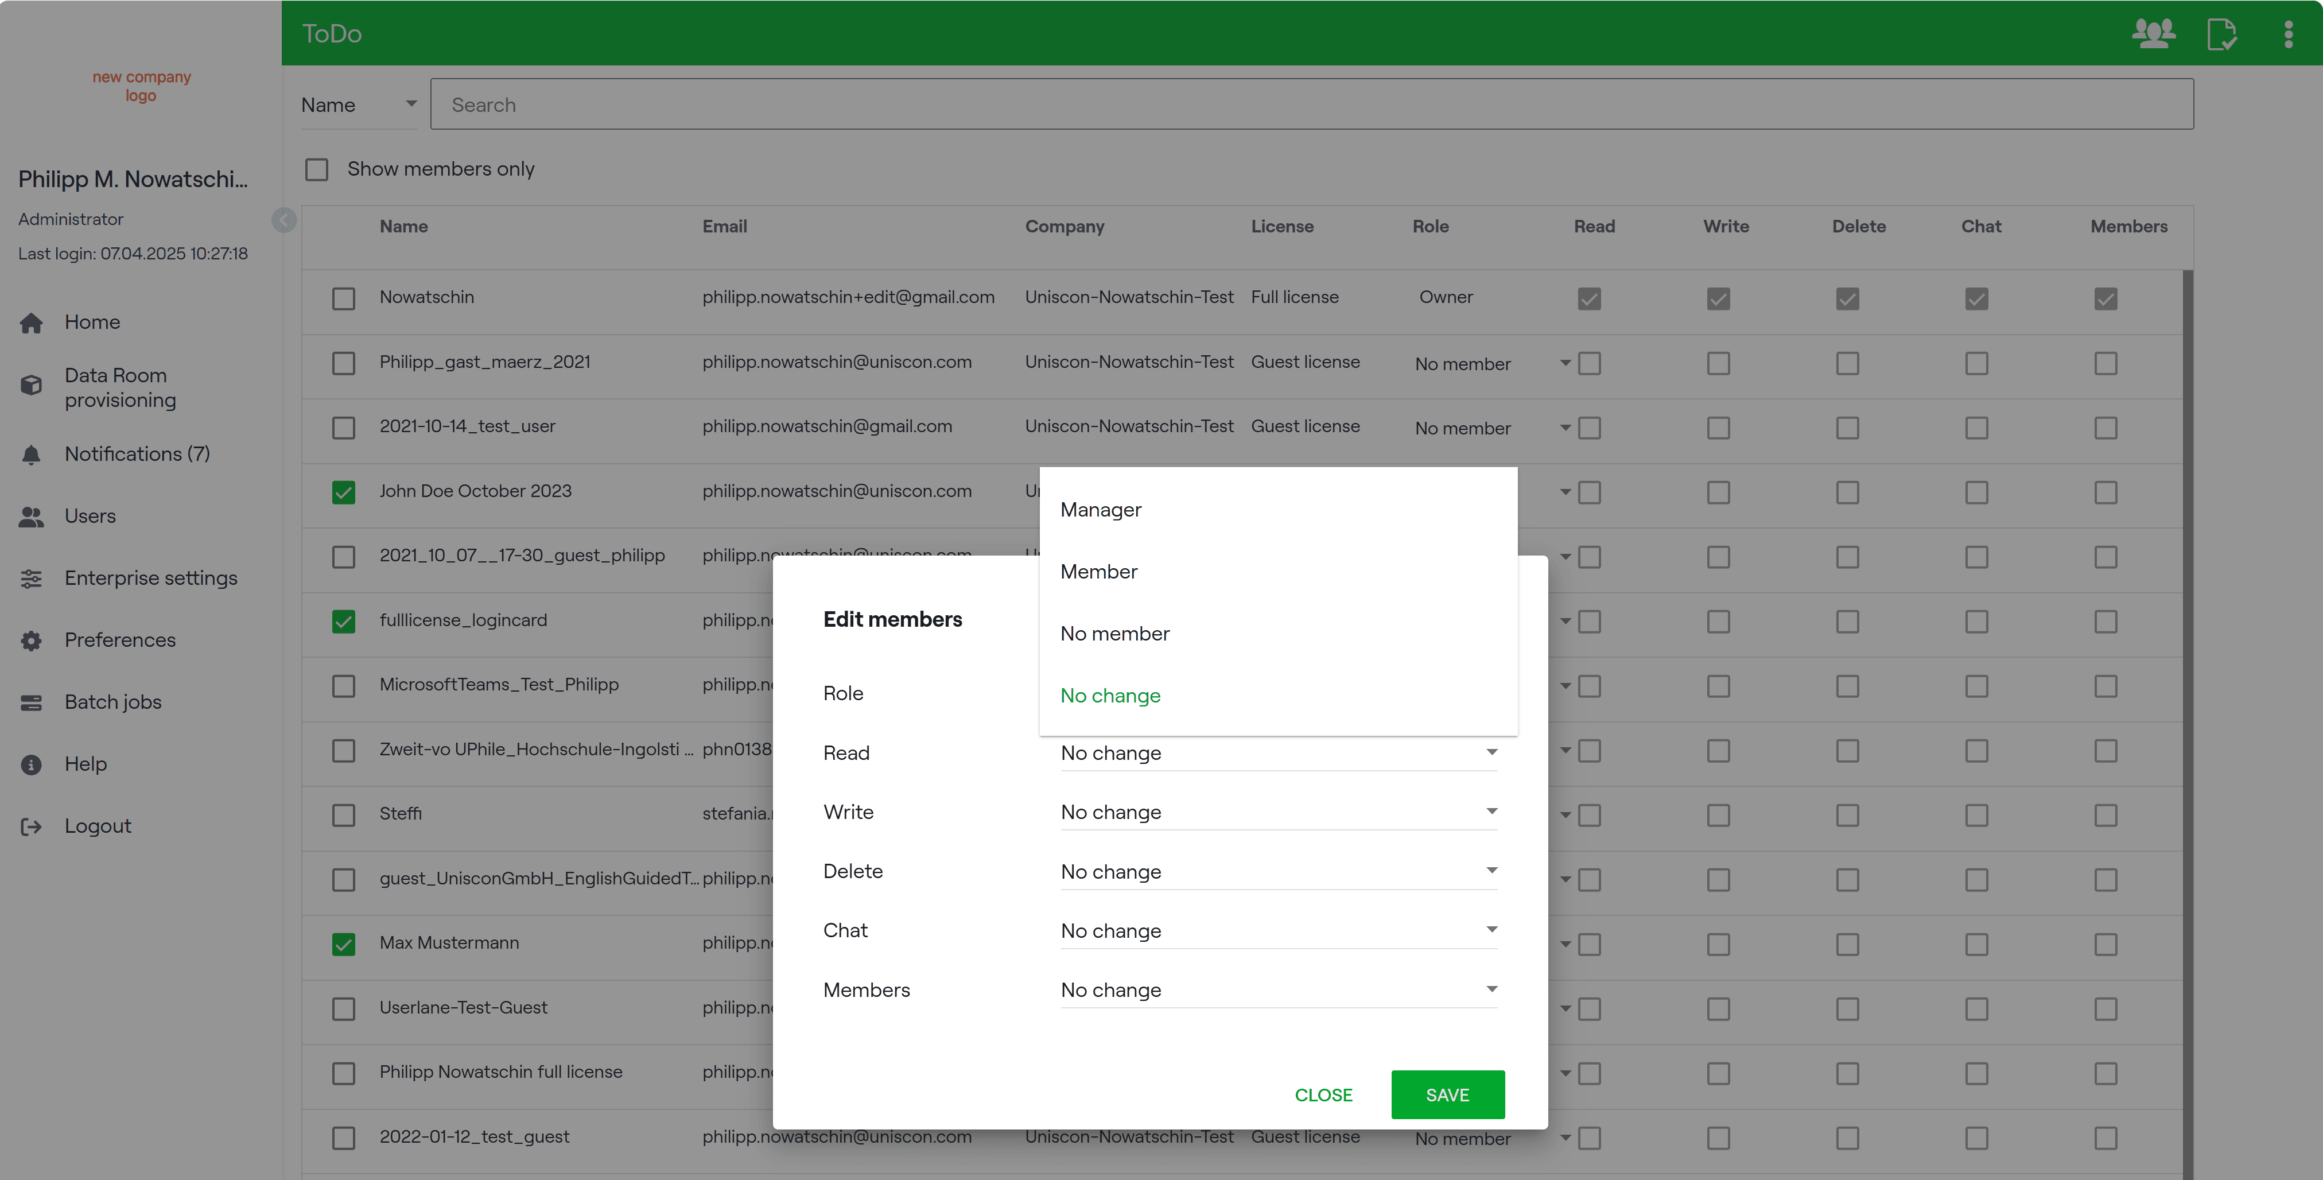
Task: Click CLOSE in the Edit members dialog
Action: point(1323,1094)
